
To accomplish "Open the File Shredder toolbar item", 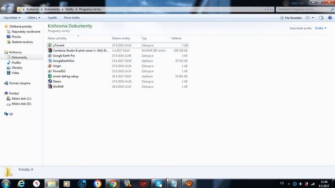I will click(x=291, y=18).
